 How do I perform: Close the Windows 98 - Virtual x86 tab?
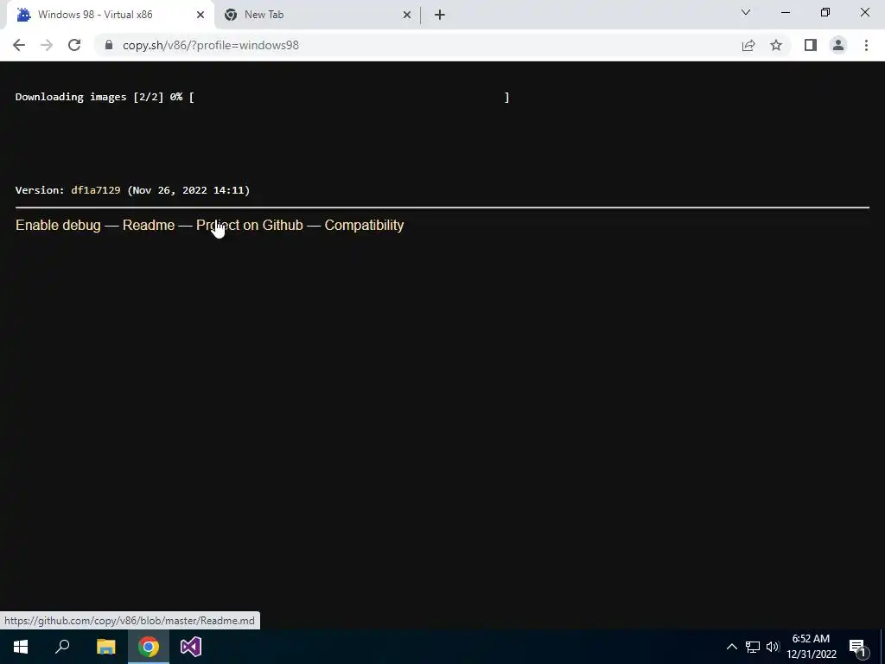[201, 15]
